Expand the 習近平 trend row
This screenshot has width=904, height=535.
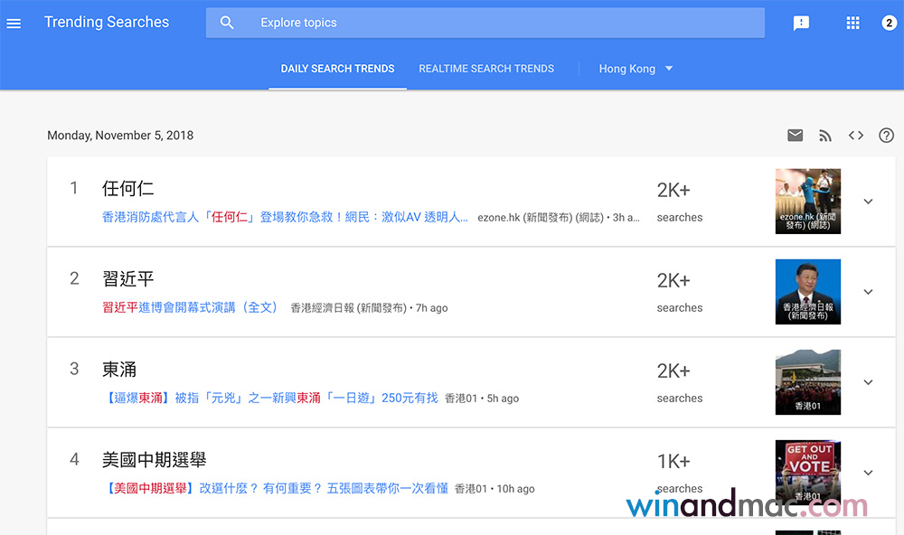tap(868, 292)
